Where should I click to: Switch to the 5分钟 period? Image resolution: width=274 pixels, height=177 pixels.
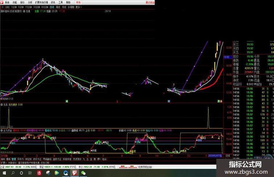21,7
